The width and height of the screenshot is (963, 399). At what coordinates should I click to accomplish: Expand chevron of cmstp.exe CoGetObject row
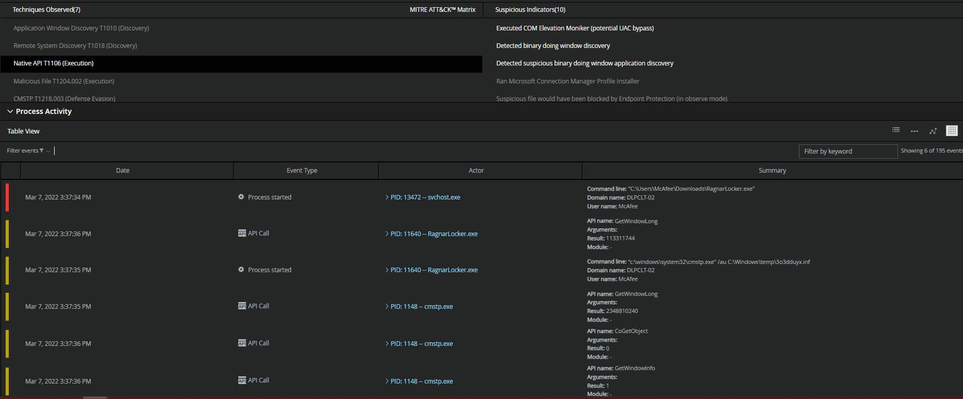tap(387, 344)
